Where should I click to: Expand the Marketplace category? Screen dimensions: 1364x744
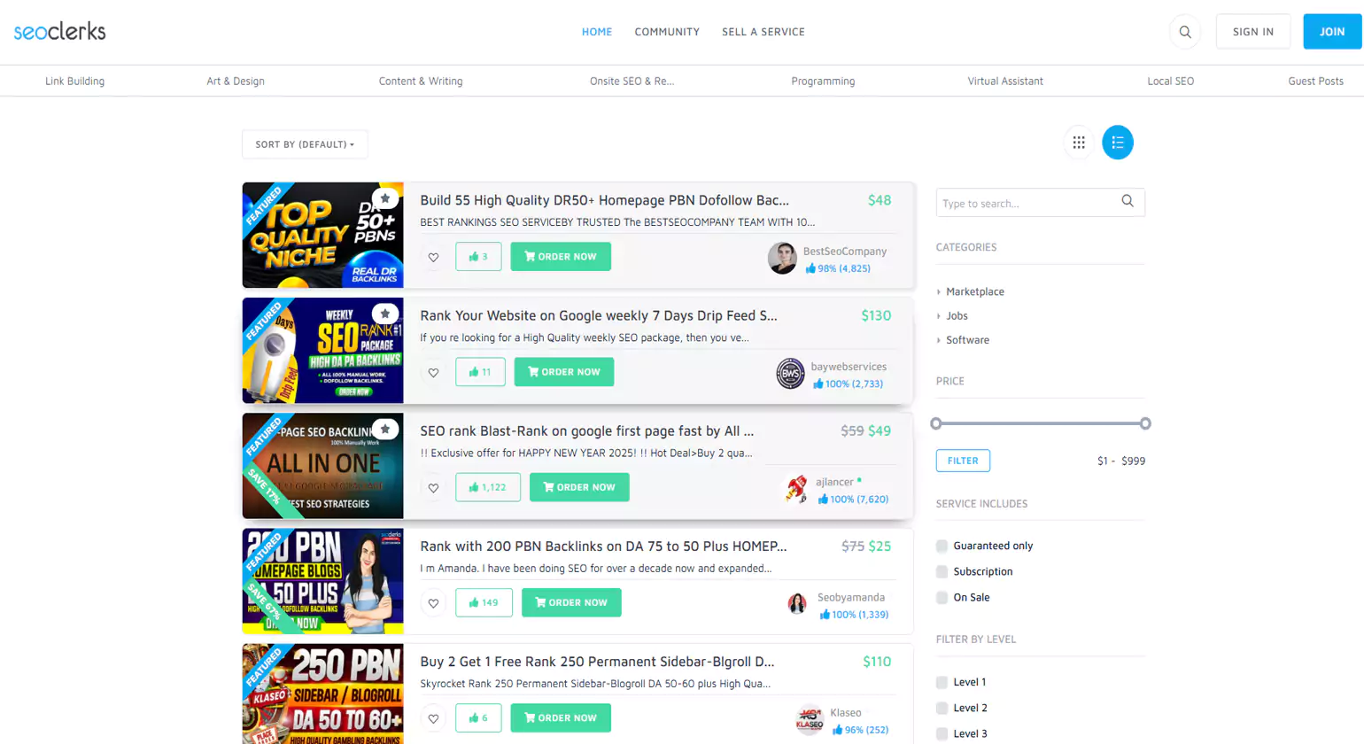coord(974,291)
